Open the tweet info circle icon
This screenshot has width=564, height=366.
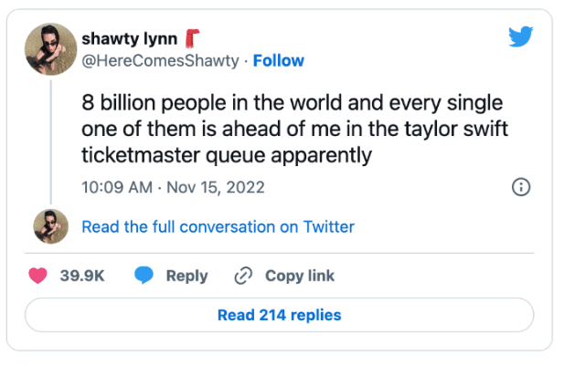[521, 186]
